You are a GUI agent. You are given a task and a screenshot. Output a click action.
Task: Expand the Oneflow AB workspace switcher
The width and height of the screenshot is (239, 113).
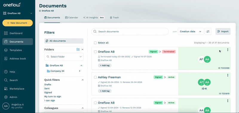click(x=18, y=13)
